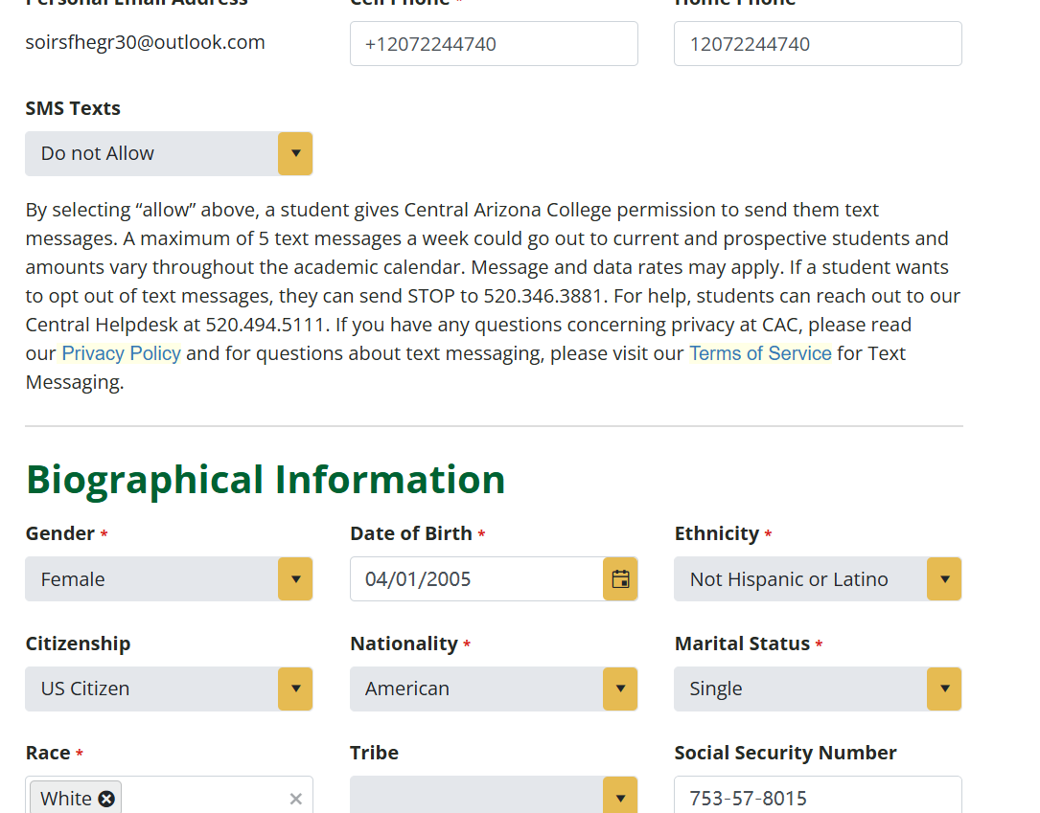Open the Terms of Service link
The width and height of the screenshot is (1040, 813).
760,353
